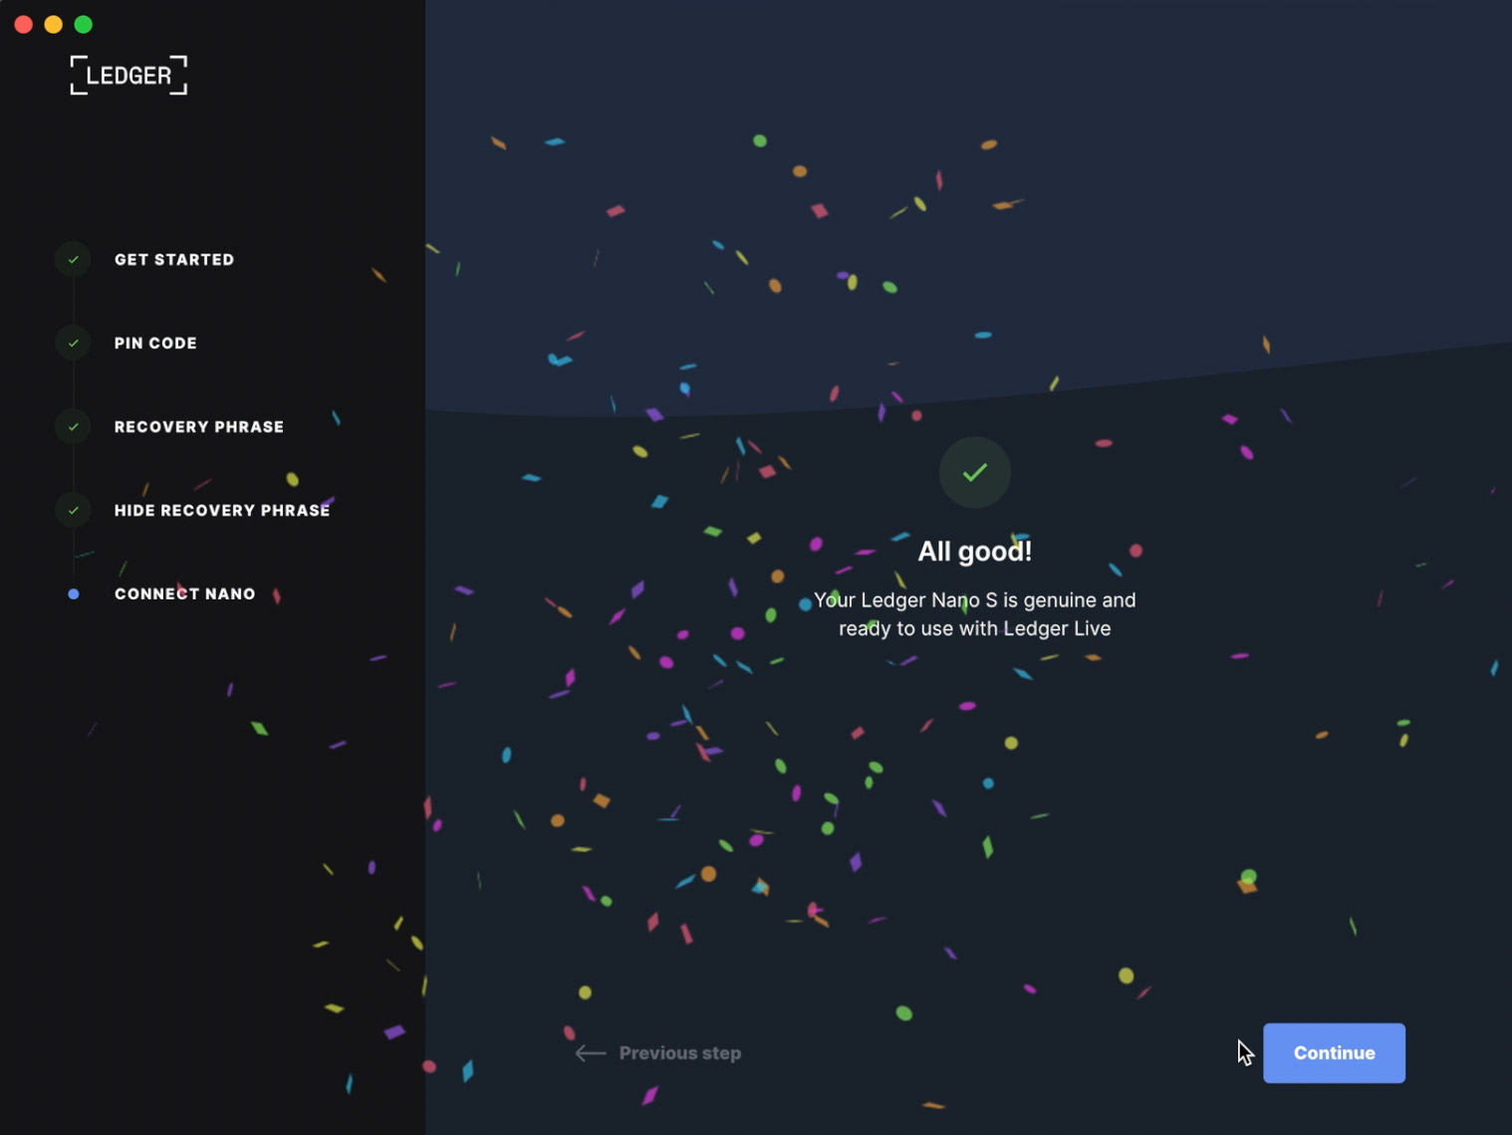Select the Connect Nano step
Screen dimensions: 1512x1135
point(185,593)
